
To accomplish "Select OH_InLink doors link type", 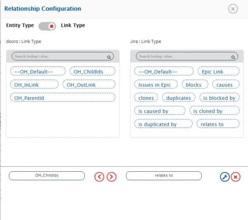I will point(34,85).
